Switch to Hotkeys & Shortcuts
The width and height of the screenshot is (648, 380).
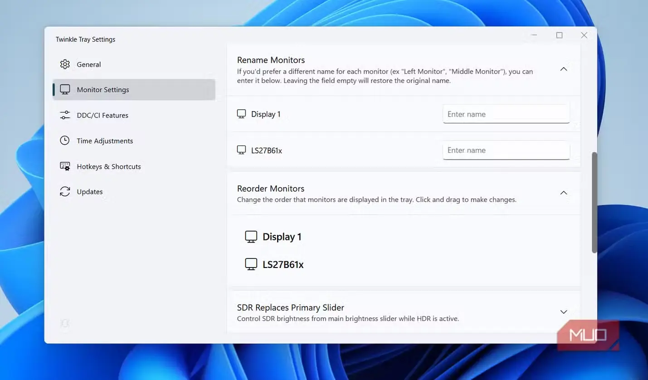134,166
